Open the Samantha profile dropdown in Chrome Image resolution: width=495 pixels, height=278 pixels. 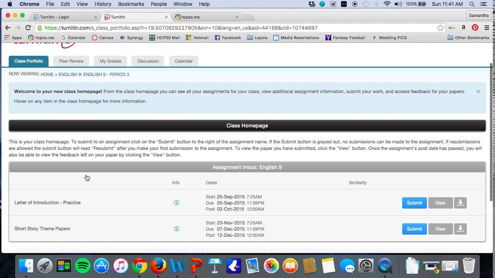tap(479, 15)
